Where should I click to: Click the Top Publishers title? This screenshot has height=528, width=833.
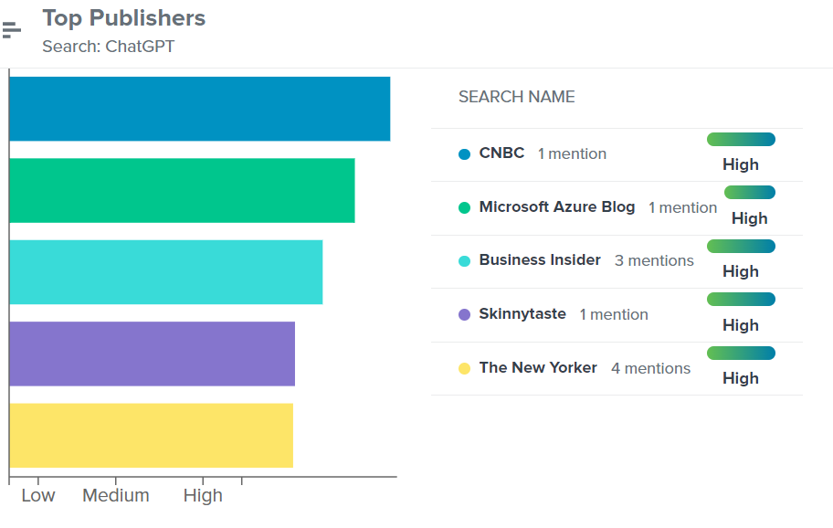[123, 18]
